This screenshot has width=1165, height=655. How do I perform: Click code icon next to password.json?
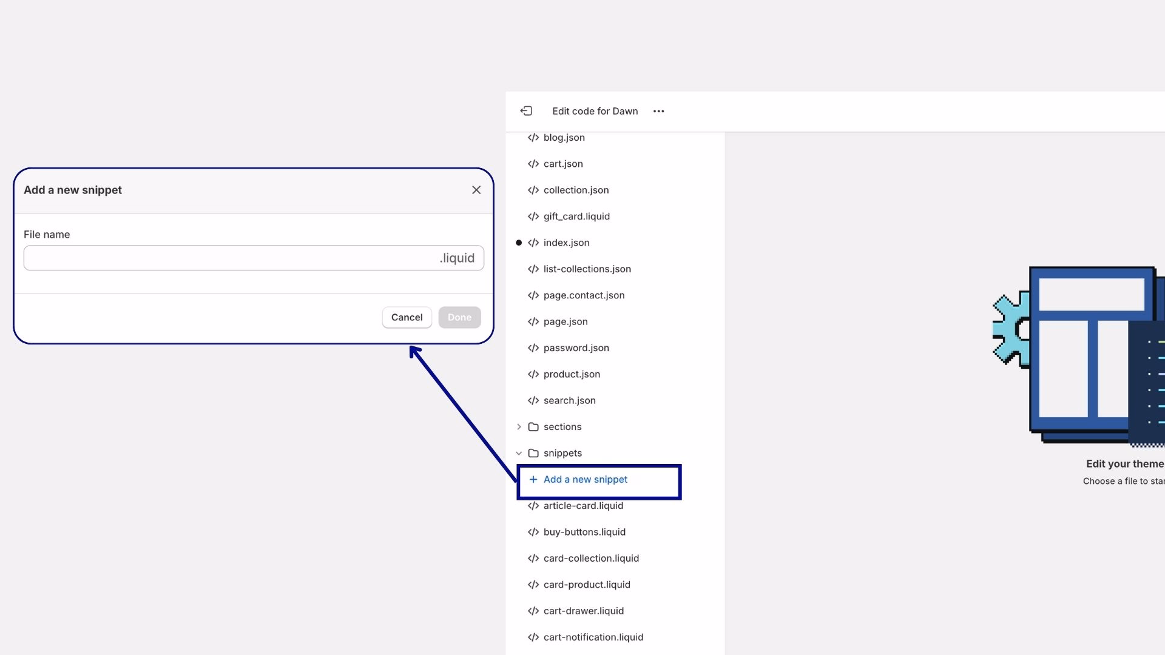click(x=533, y=348)
